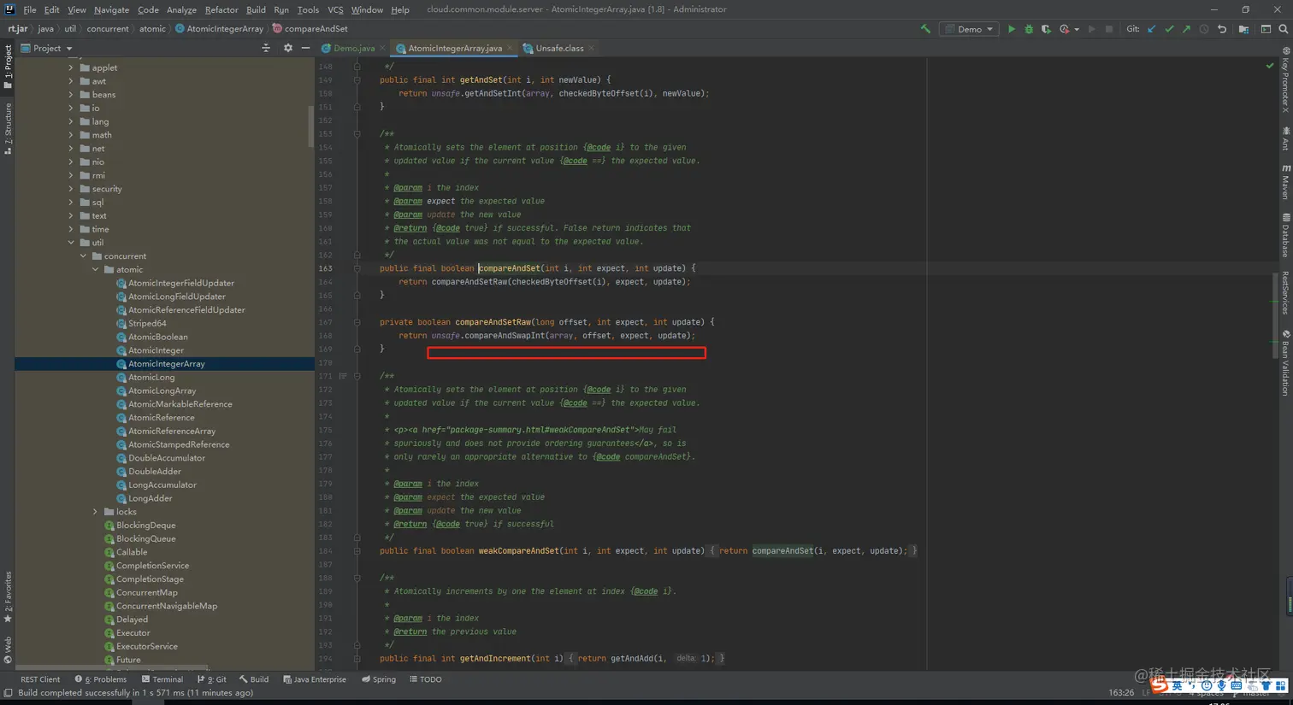
Task: Click Git update project arrow
Action: pos(1152,29)
